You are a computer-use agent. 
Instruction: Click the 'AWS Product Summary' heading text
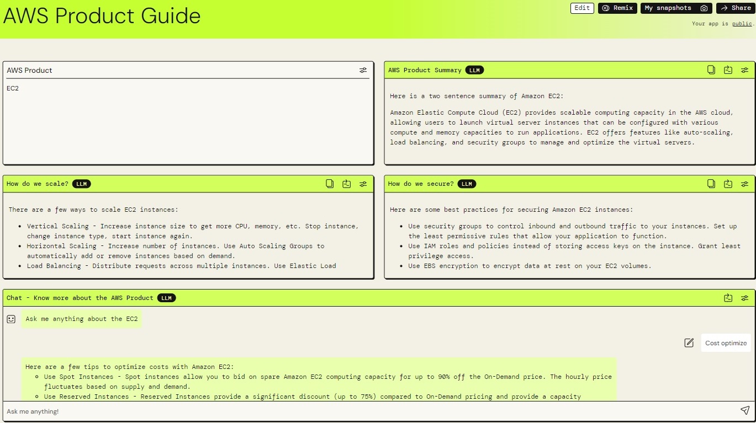(x=425, y=70)
